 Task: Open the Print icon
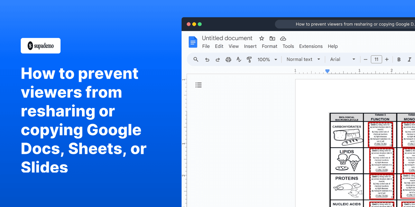click(228, 59)
